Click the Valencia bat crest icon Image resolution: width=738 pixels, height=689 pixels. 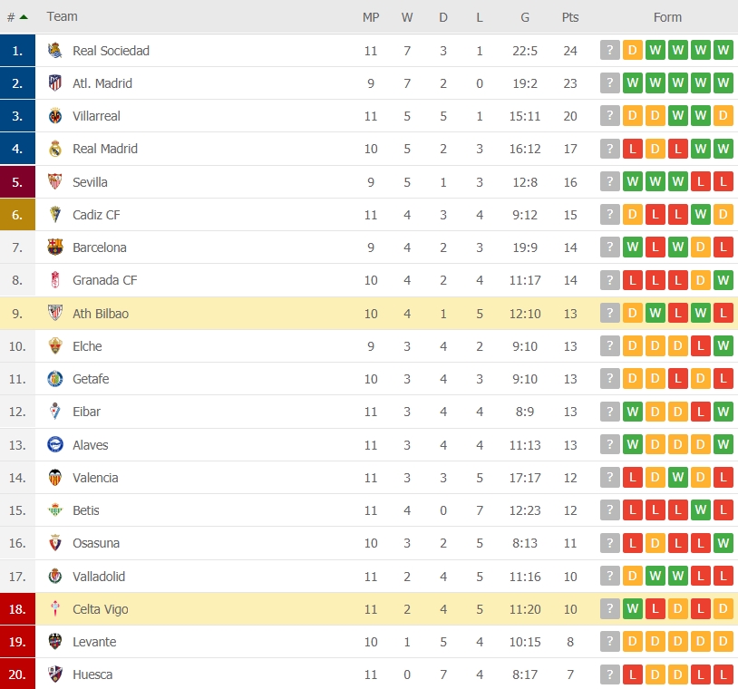click(x=55, y=478)
